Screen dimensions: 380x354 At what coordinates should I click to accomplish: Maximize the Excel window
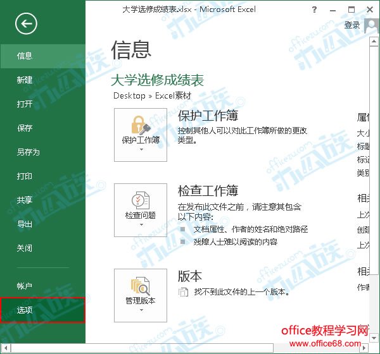pyautogui.click(x=351, y=9)
